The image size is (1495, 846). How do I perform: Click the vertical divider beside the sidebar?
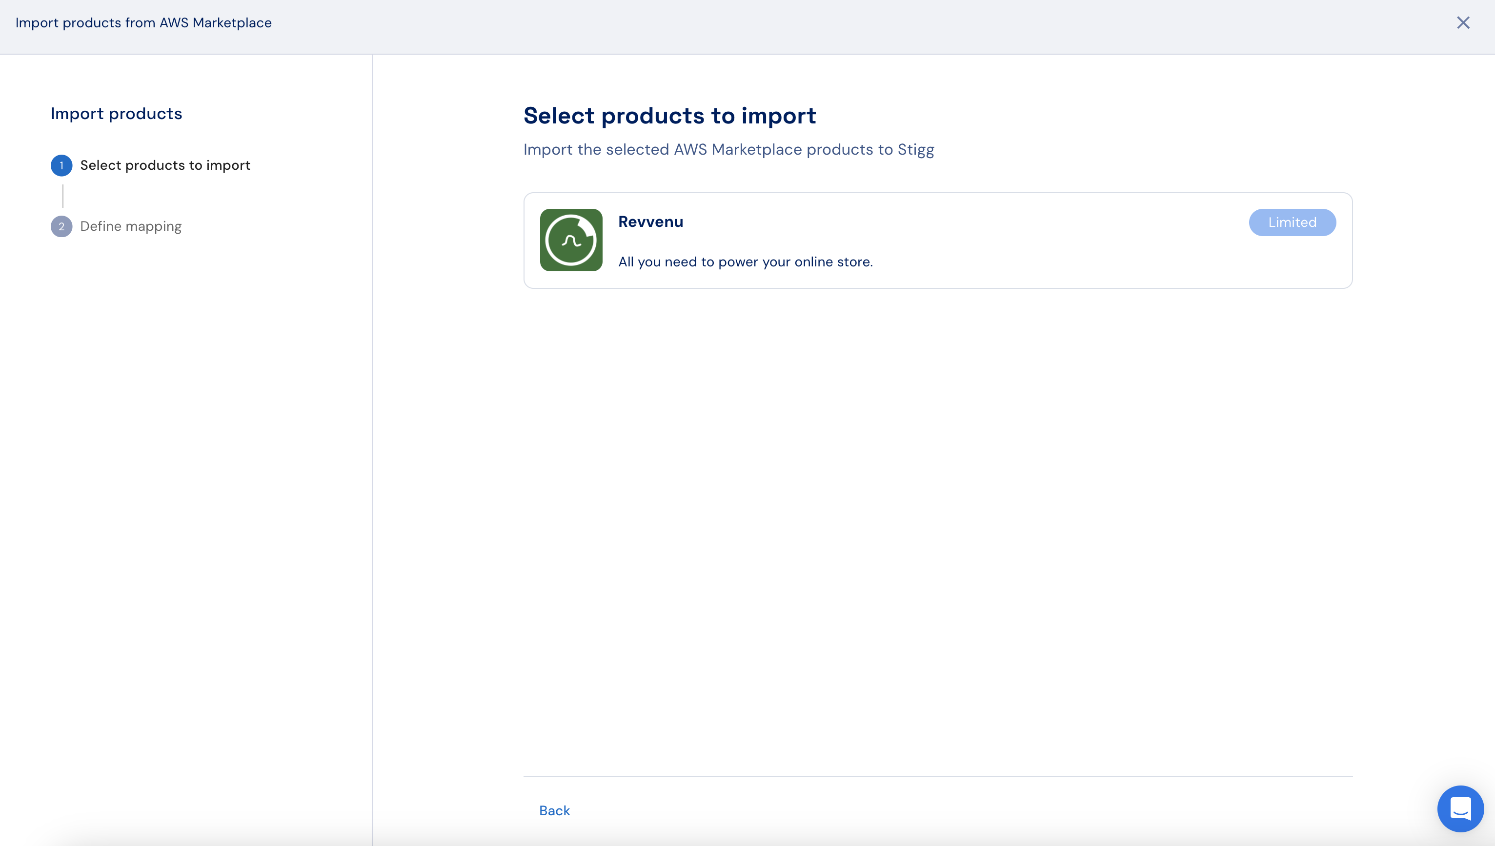372,450
